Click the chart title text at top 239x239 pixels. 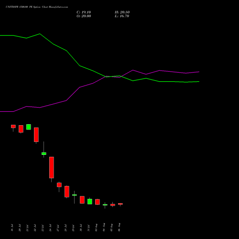37,7
